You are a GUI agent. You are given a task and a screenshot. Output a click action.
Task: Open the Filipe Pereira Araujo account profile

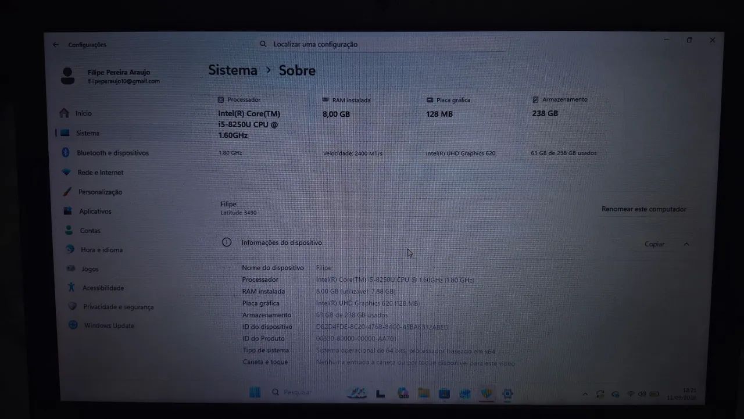[110, 76]
